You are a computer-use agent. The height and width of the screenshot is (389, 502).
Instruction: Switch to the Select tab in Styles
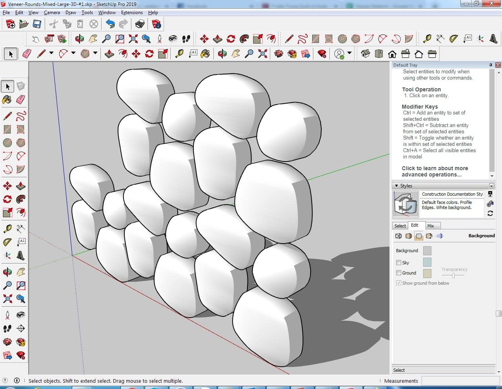pos(400,226)
